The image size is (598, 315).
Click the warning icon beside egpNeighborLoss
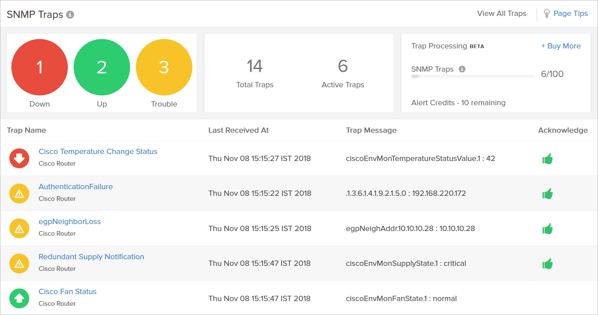tap(19, 228)
